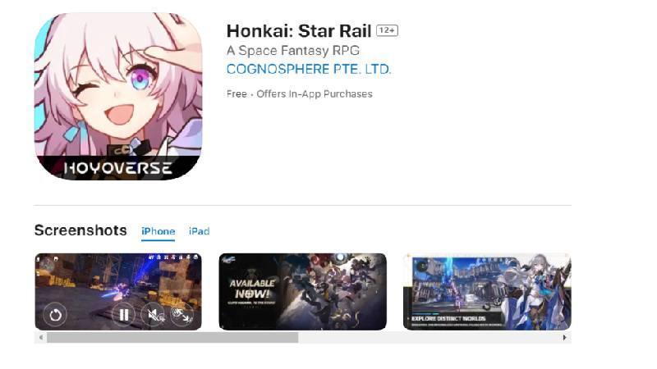This screenshot has width=657, height=369.
Task: Click the screenshots horizontal scrollbar thumb
Action: (172, 337)
